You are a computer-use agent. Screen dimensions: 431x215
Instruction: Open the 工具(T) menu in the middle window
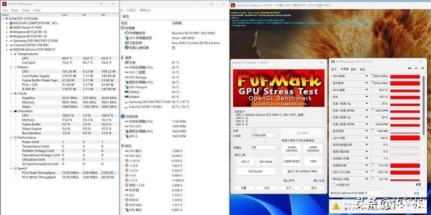(131, 10)
